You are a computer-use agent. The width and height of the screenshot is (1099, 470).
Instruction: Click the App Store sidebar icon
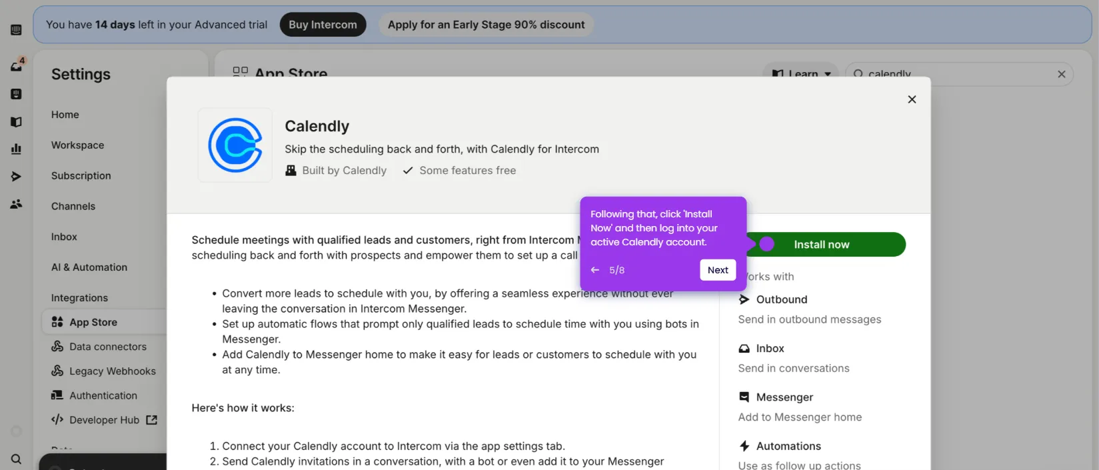(57, 322)
